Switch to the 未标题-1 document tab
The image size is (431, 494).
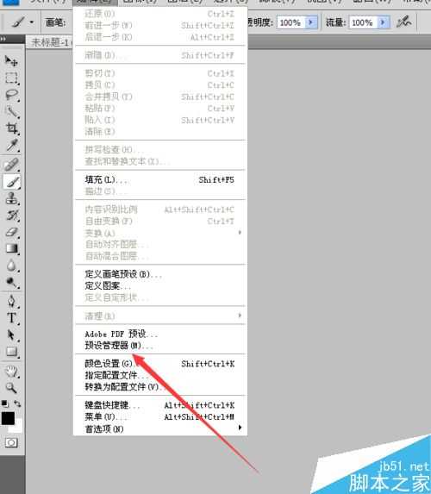(50, 42)
